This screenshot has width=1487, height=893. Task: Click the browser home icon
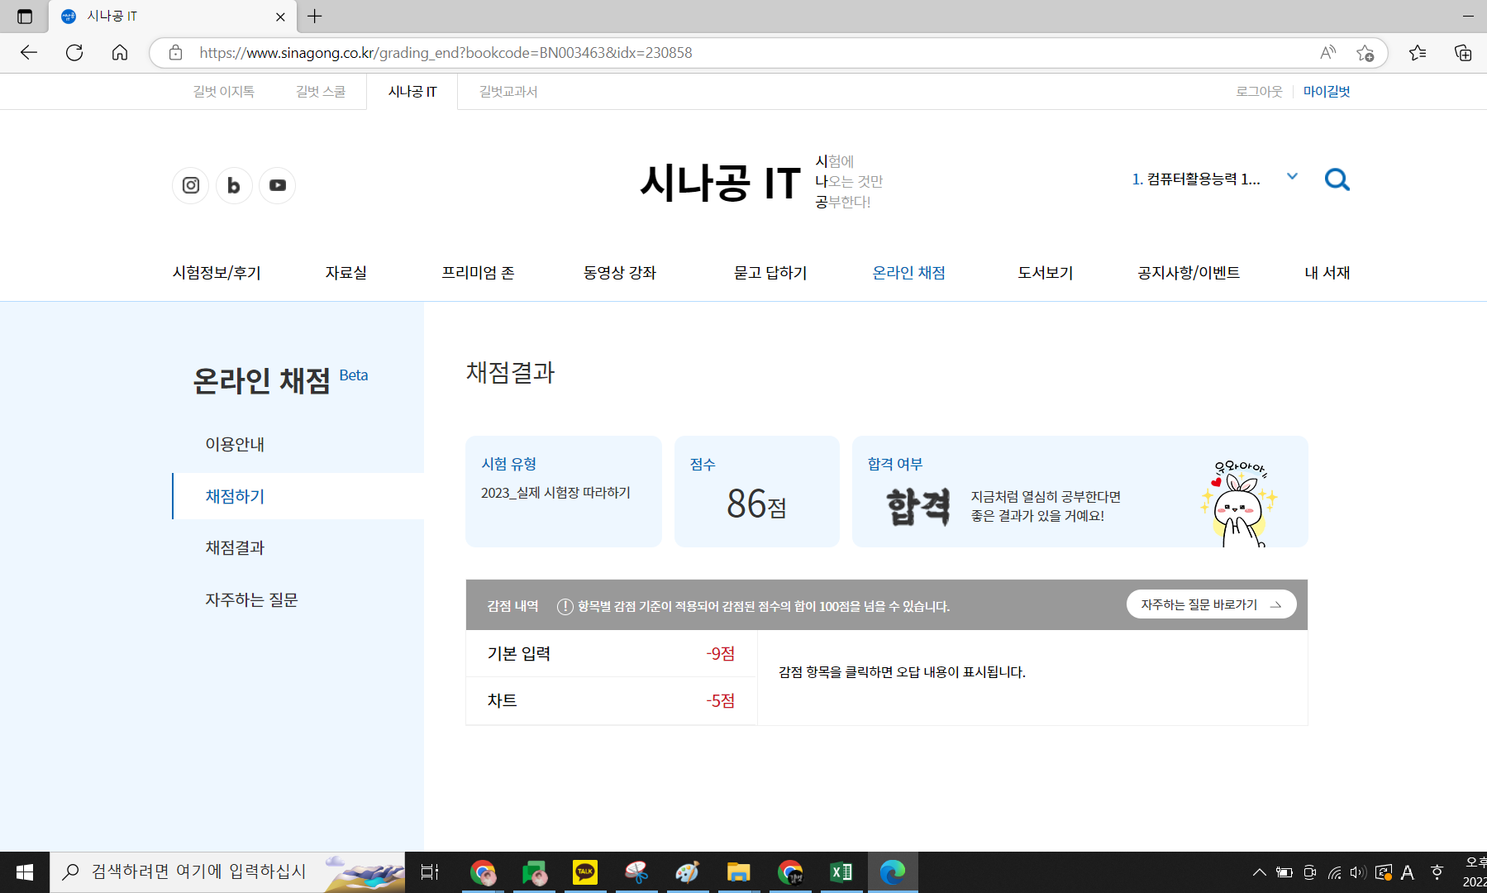coord(120,52)
